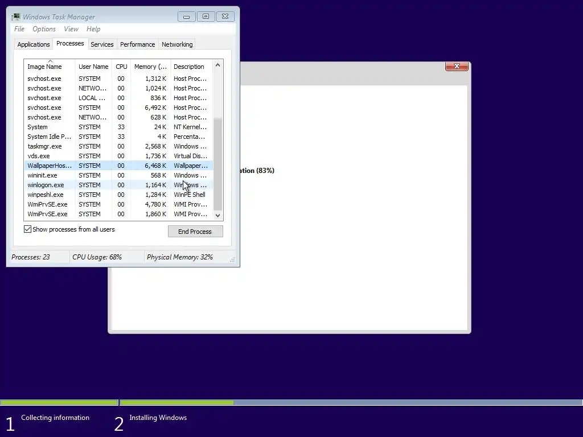Select the winlogon.exe process row
The image size is (583, 437).
tap(118, 185)
